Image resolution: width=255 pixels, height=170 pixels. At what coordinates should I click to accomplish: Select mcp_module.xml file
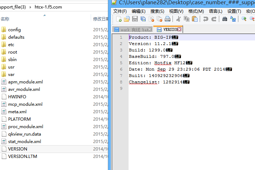point(25,104)
